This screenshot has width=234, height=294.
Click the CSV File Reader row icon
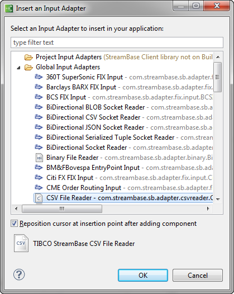39,198
